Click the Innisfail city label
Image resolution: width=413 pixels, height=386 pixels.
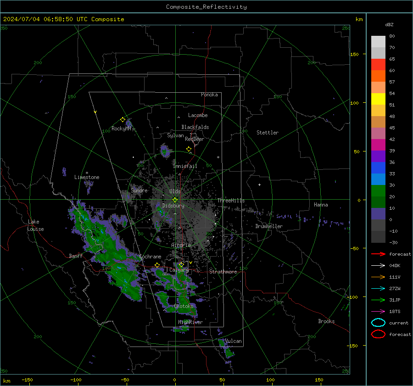185,166
